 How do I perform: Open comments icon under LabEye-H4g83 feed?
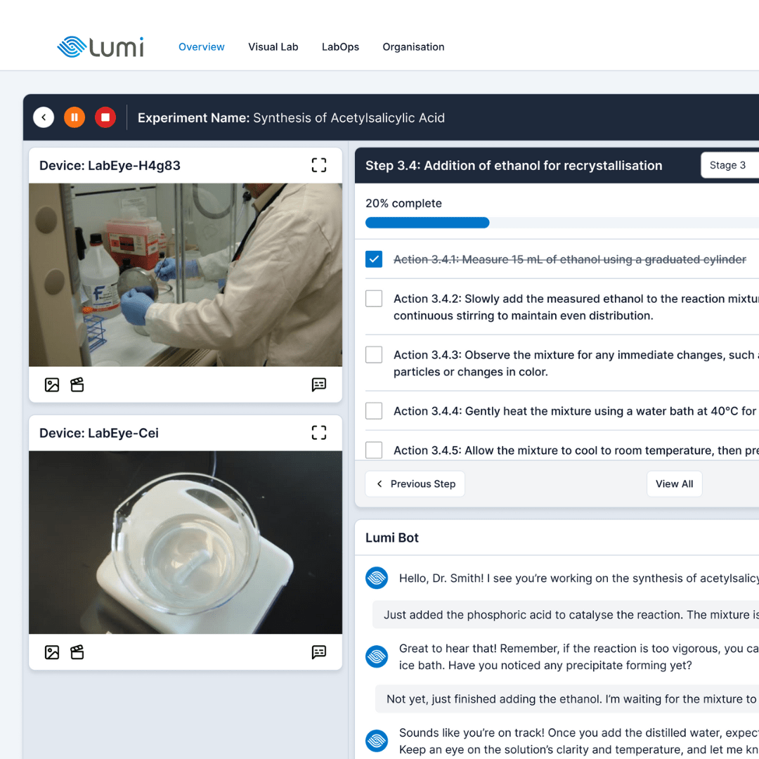pyautogui.click(x=318, y=385)
